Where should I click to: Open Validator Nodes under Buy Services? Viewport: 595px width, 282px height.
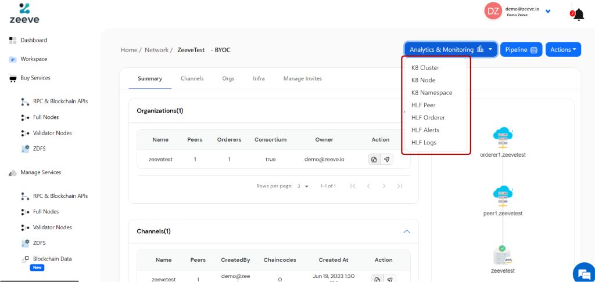click(52, 133)
